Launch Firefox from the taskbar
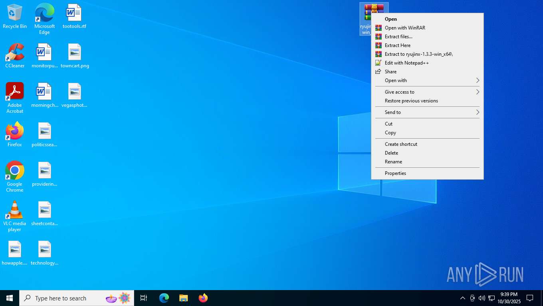The width and height of the screenshot is (543, 306). click(x=203, y=298)
